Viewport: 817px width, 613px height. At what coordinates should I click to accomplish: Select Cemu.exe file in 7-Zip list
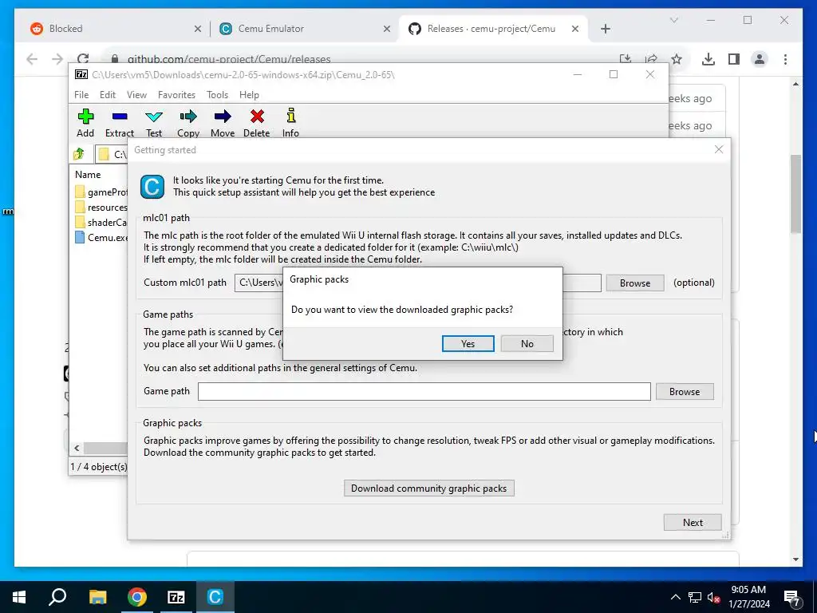coord(101,237)
